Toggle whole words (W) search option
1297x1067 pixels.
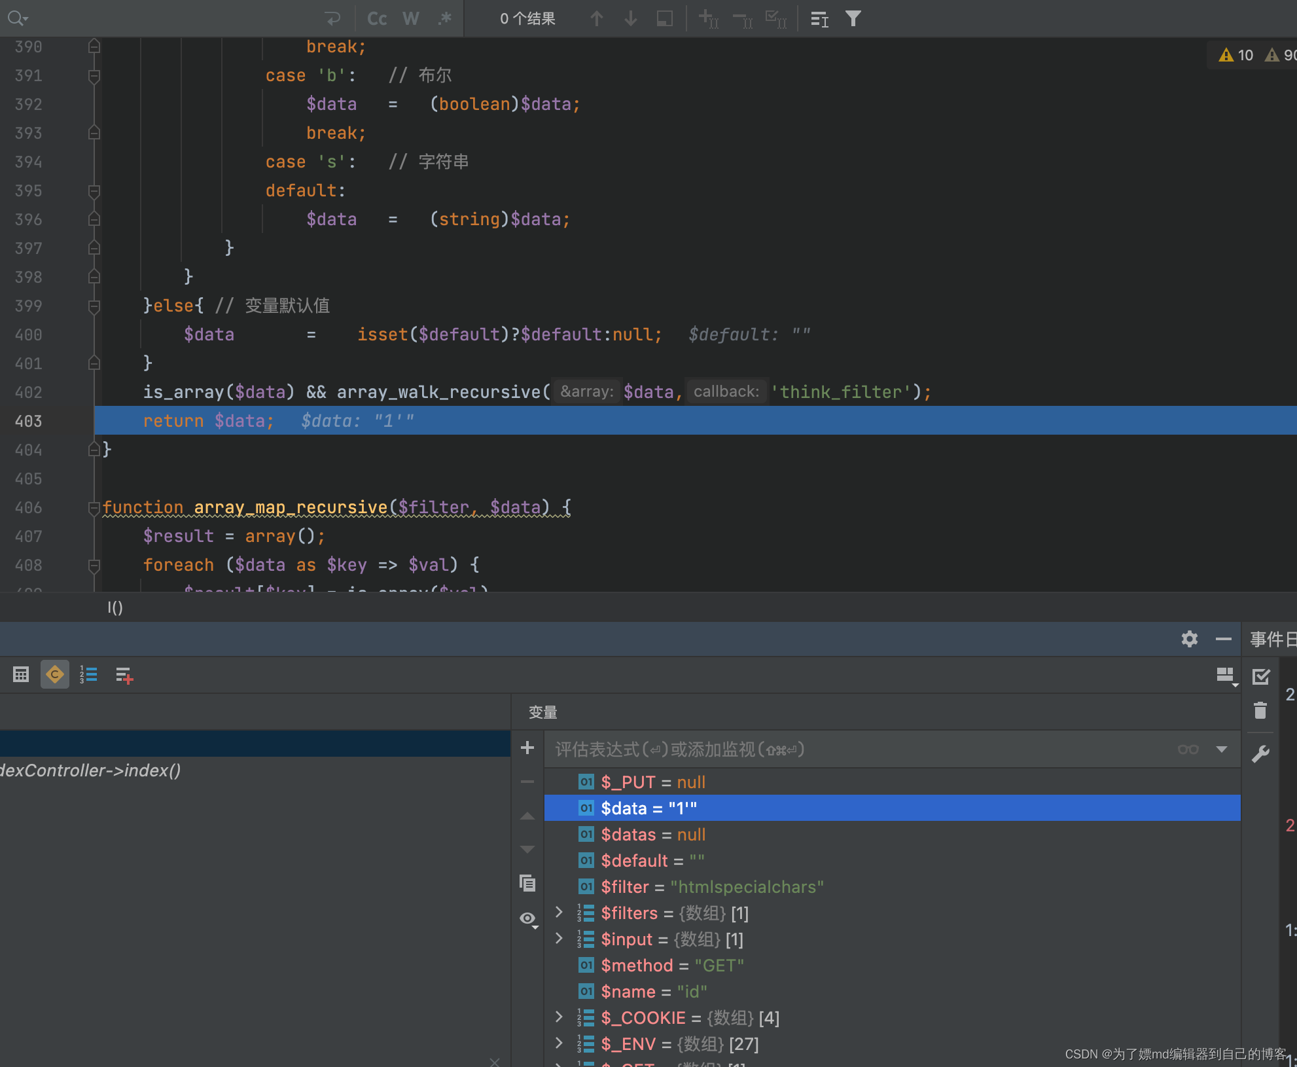point(411,18)
